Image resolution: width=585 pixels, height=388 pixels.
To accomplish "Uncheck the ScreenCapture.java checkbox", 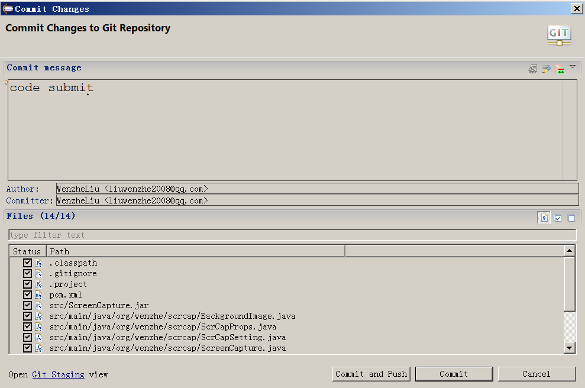I will [27, 348].
